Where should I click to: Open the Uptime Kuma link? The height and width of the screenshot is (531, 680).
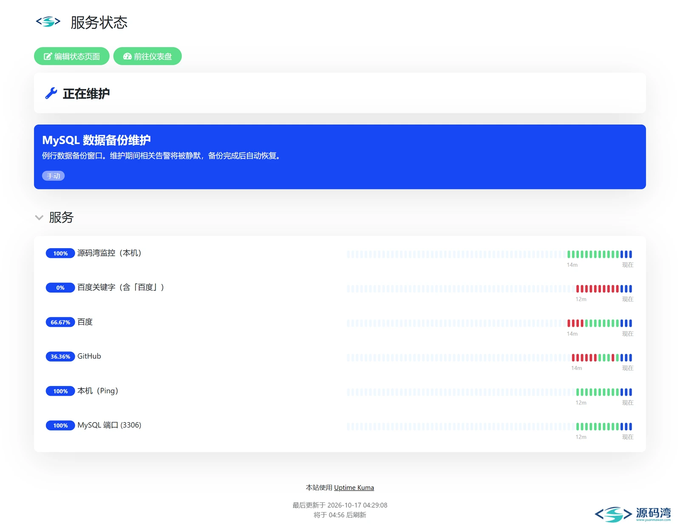tap(354, 487)
